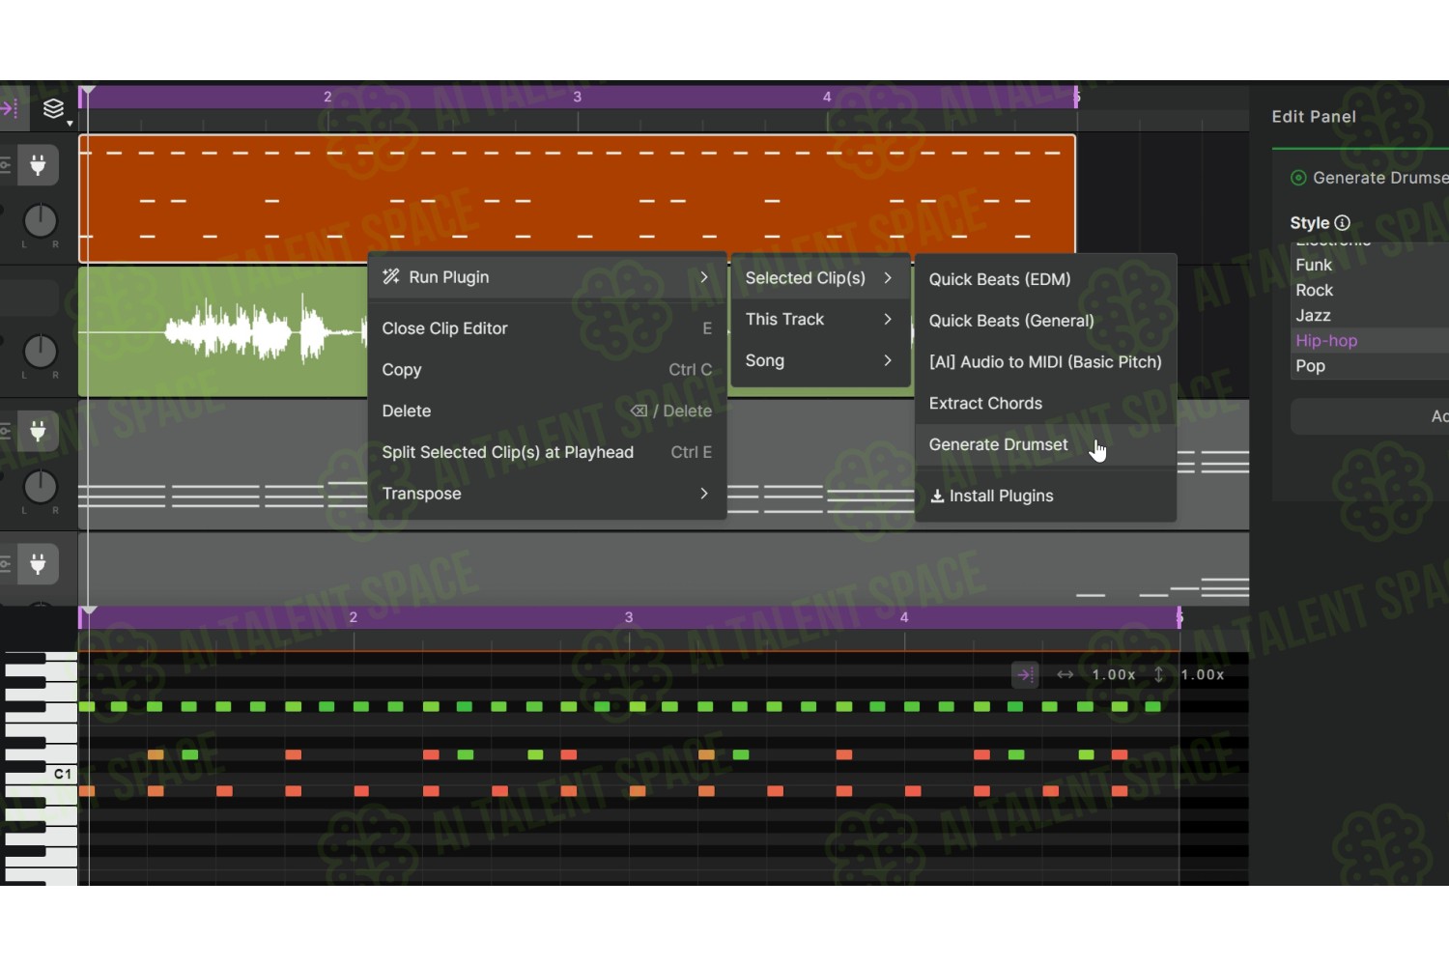1449x966 pixels.
Task: Click the magic wand Run Plugin icon
Action: pyautogui.click(x=391, y=277)
